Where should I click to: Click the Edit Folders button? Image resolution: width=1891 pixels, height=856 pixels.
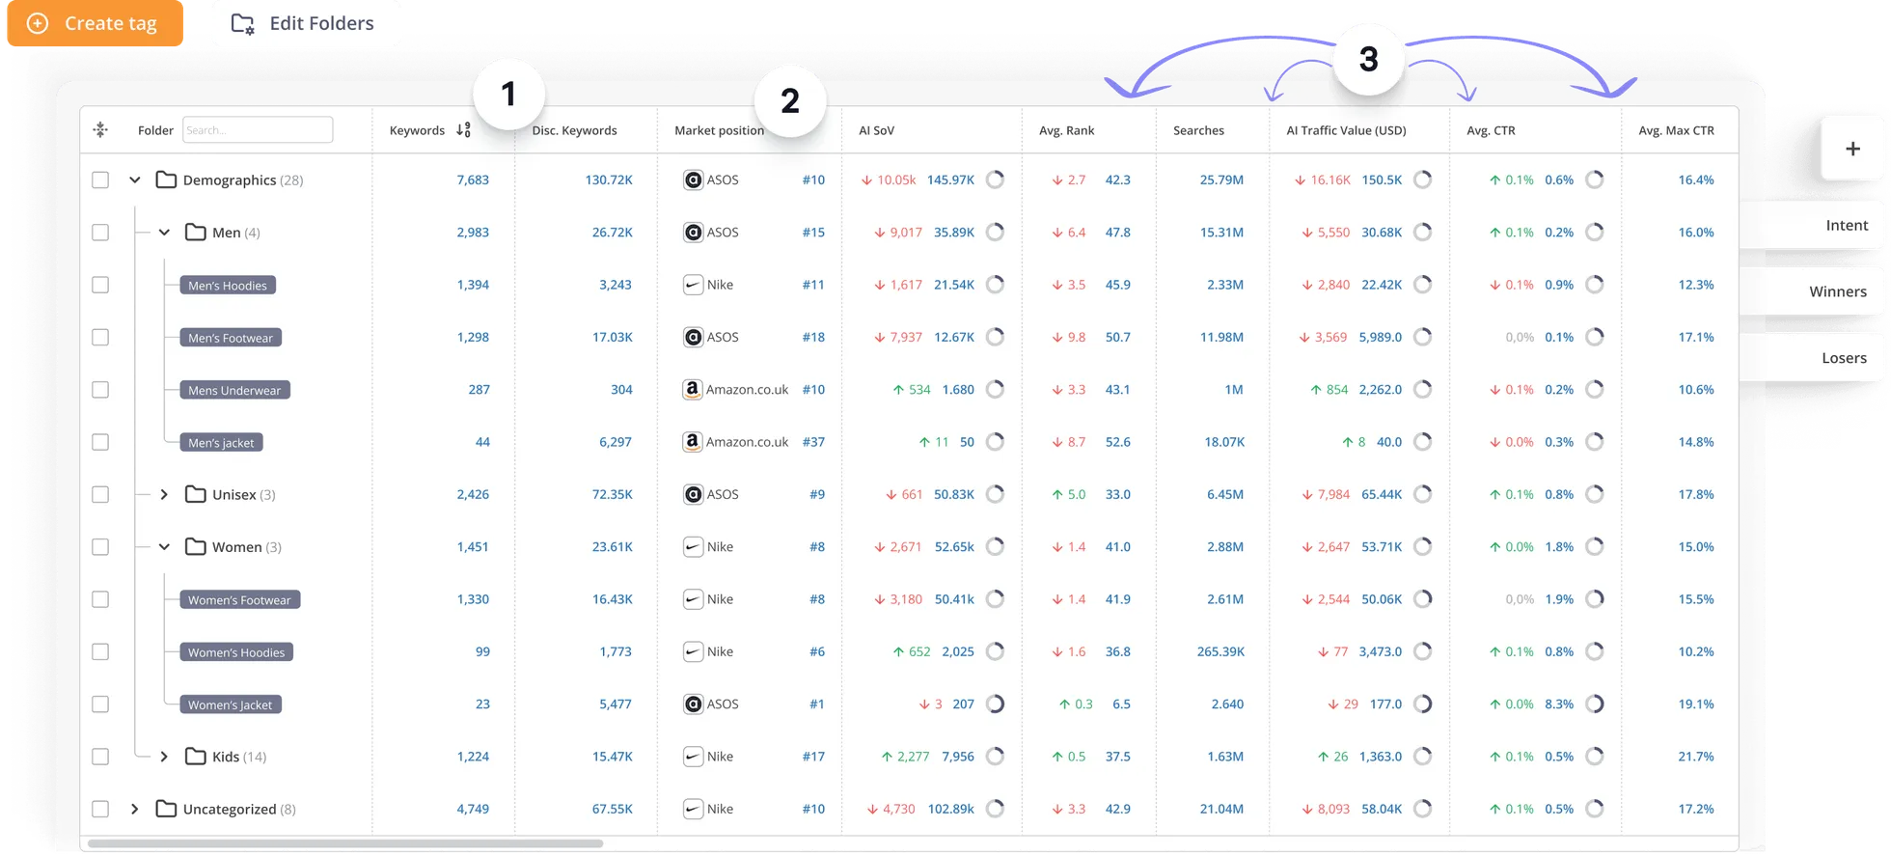tap(305, 24)
